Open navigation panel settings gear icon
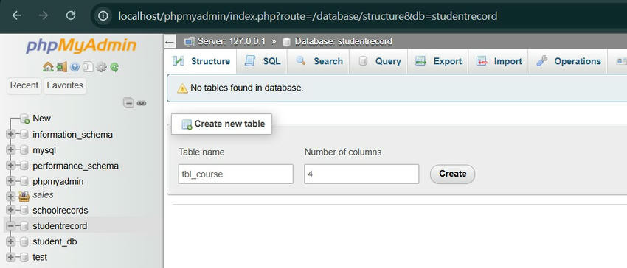 coord(102,67)
